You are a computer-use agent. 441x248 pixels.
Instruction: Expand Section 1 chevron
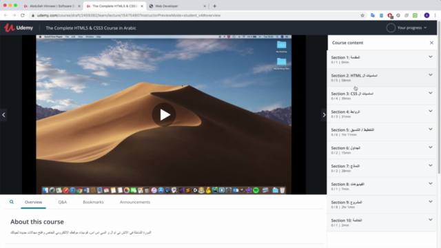[x=430, y=56]
